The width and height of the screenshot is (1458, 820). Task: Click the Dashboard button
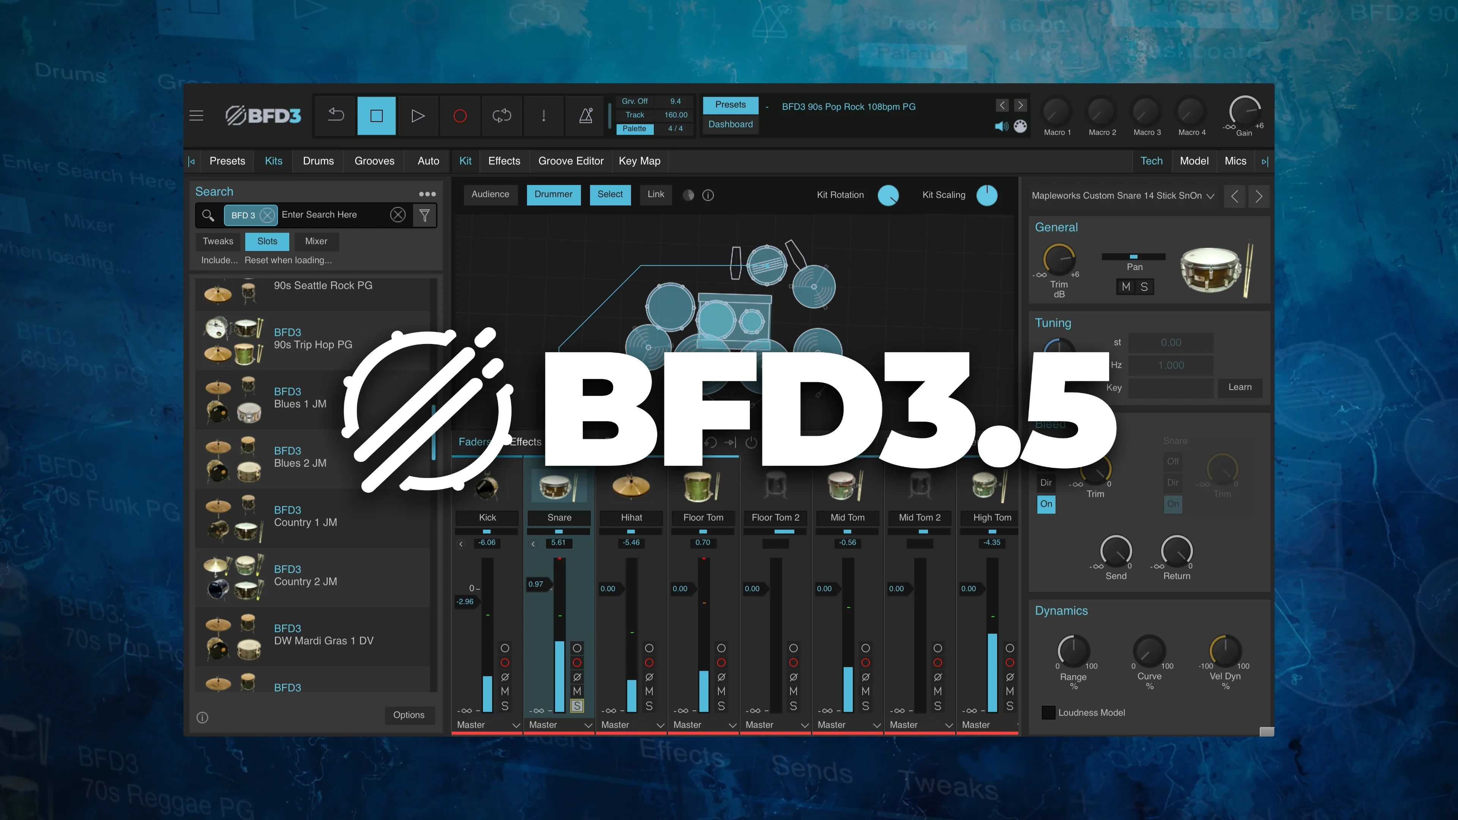[x=730, y=125]
